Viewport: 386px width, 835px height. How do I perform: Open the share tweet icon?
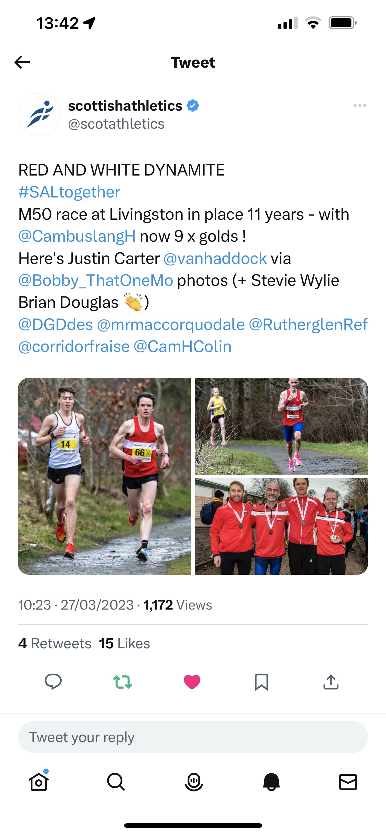tap(331, 681)
